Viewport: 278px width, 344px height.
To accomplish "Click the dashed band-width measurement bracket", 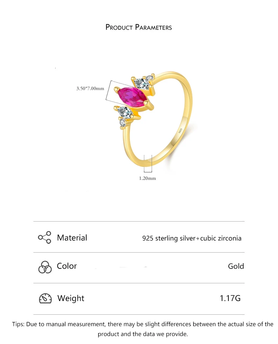I will coord(148,164).
